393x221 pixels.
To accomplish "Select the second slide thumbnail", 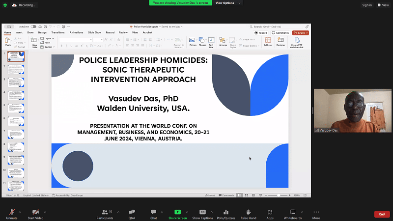I will tap(17, 69).
